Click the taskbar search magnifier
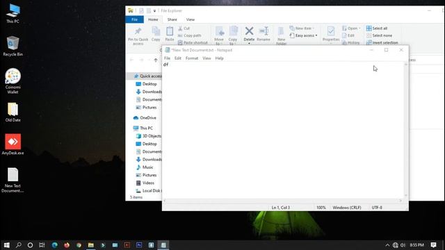Image resolution: width=445 pixels, height=250 pixels. [19, 245]
